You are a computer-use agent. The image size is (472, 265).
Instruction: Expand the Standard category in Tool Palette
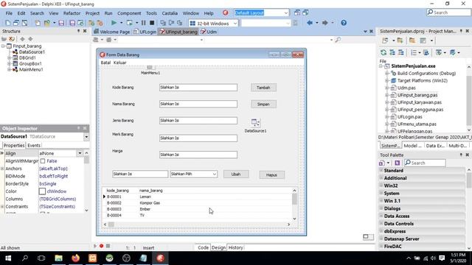tap(381, 170)
